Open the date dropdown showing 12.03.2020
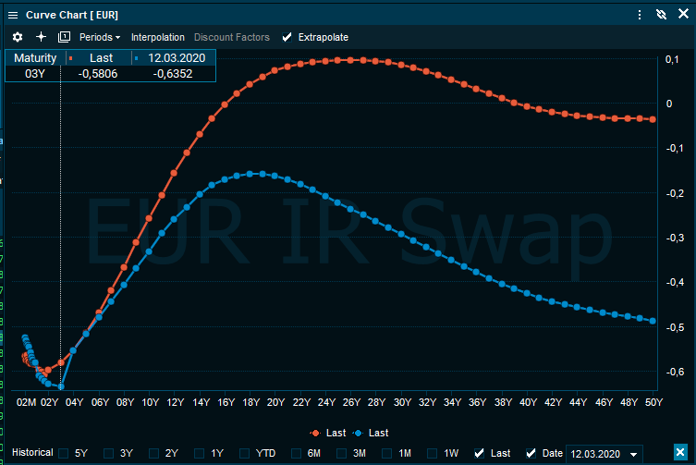This screenshot has width=696, height=465. click(633, 454)
